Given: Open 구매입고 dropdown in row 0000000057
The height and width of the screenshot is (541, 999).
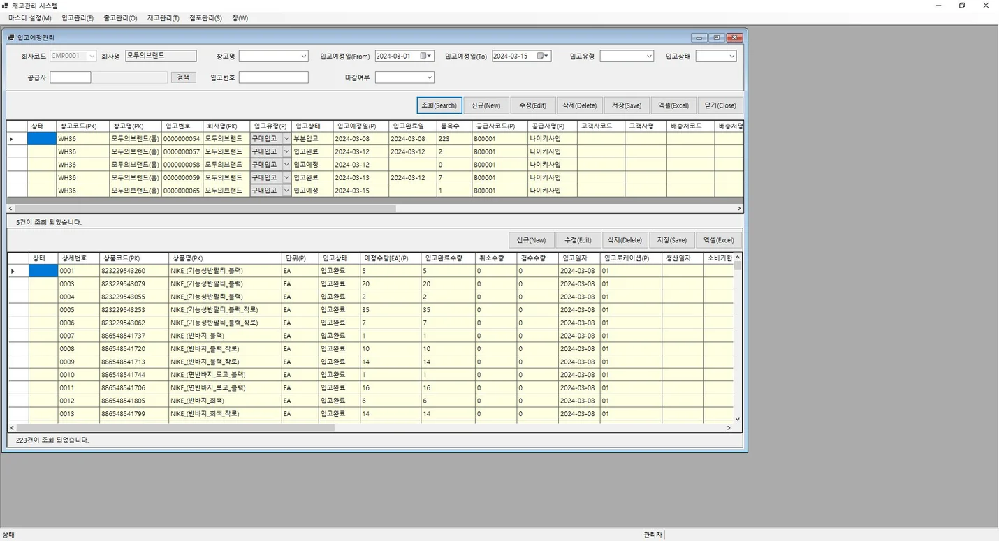Looking at the screenshot, I should 286,151.
